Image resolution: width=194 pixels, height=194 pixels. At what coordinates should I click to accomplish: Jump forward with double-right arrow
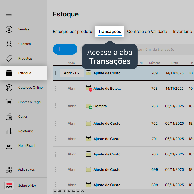coord(73,191)
